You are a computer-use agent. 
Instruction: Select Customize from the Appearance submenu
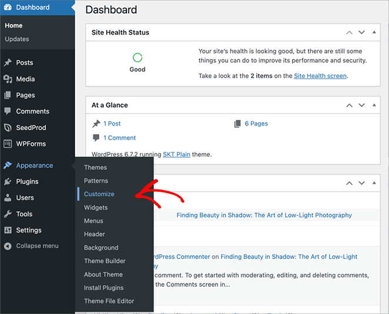[99, 194]
